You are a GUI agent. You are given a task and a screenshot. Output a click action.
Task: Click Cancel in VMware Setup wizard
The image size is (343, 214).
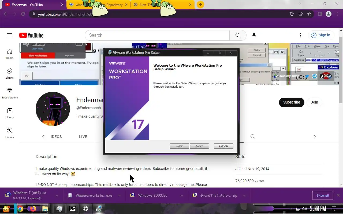pos(223,146)
